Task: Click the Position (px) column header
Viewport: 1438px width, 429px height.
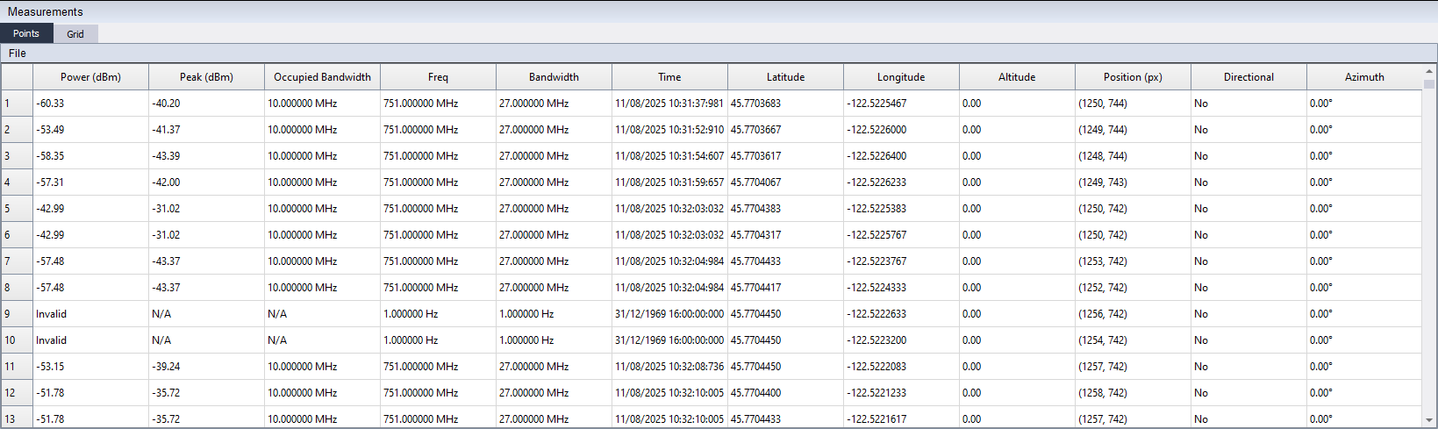Action: click(x=1134, y=77)
